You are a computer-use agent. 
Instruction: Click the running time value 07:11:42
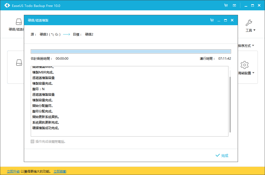[x=225, y=59]
